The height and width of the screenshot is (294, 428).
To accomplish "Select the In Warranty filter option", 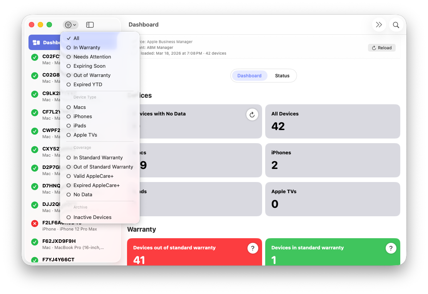I will click(87, 48).
